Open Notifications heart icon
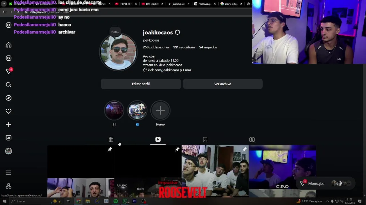Screen dimensions: 366x205 (9, 111)
